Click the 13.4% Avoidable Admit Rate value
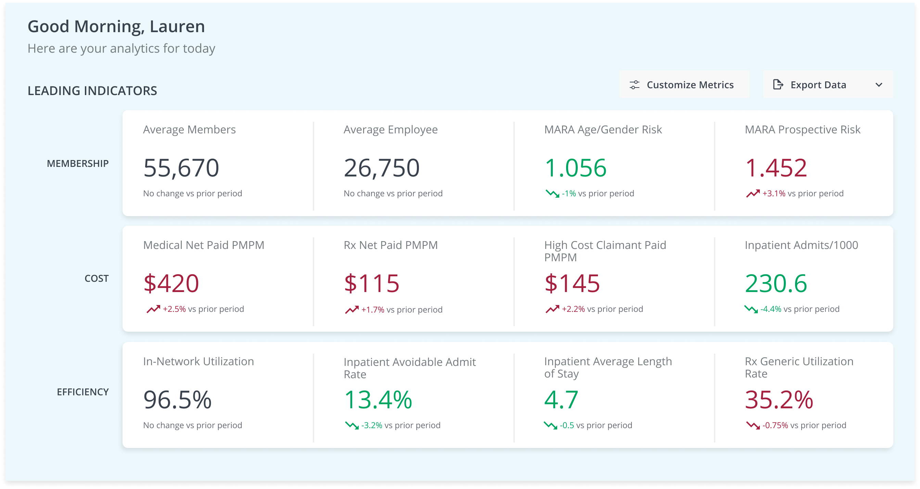Image resolution: width=920 pixels, height=489 pixels. point(378,400)
